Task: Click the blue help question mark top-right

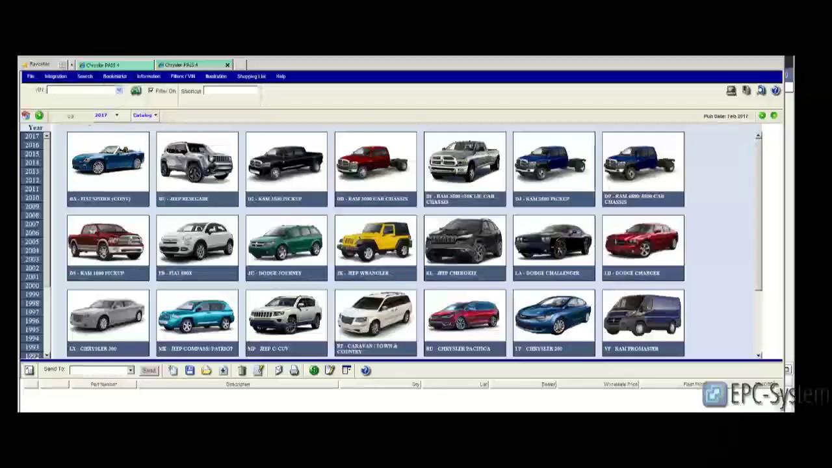Action: 775,91
